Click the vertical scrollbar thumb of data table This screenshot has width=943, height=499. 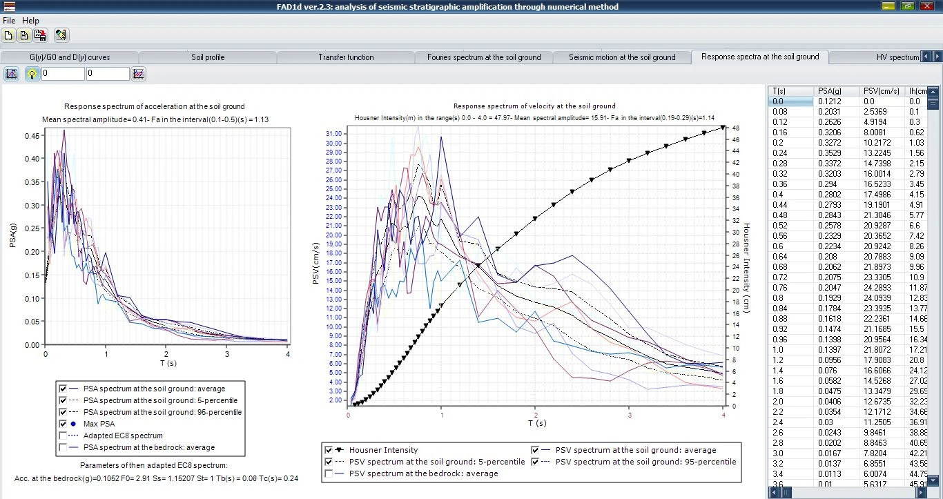[x=933, y=104]
